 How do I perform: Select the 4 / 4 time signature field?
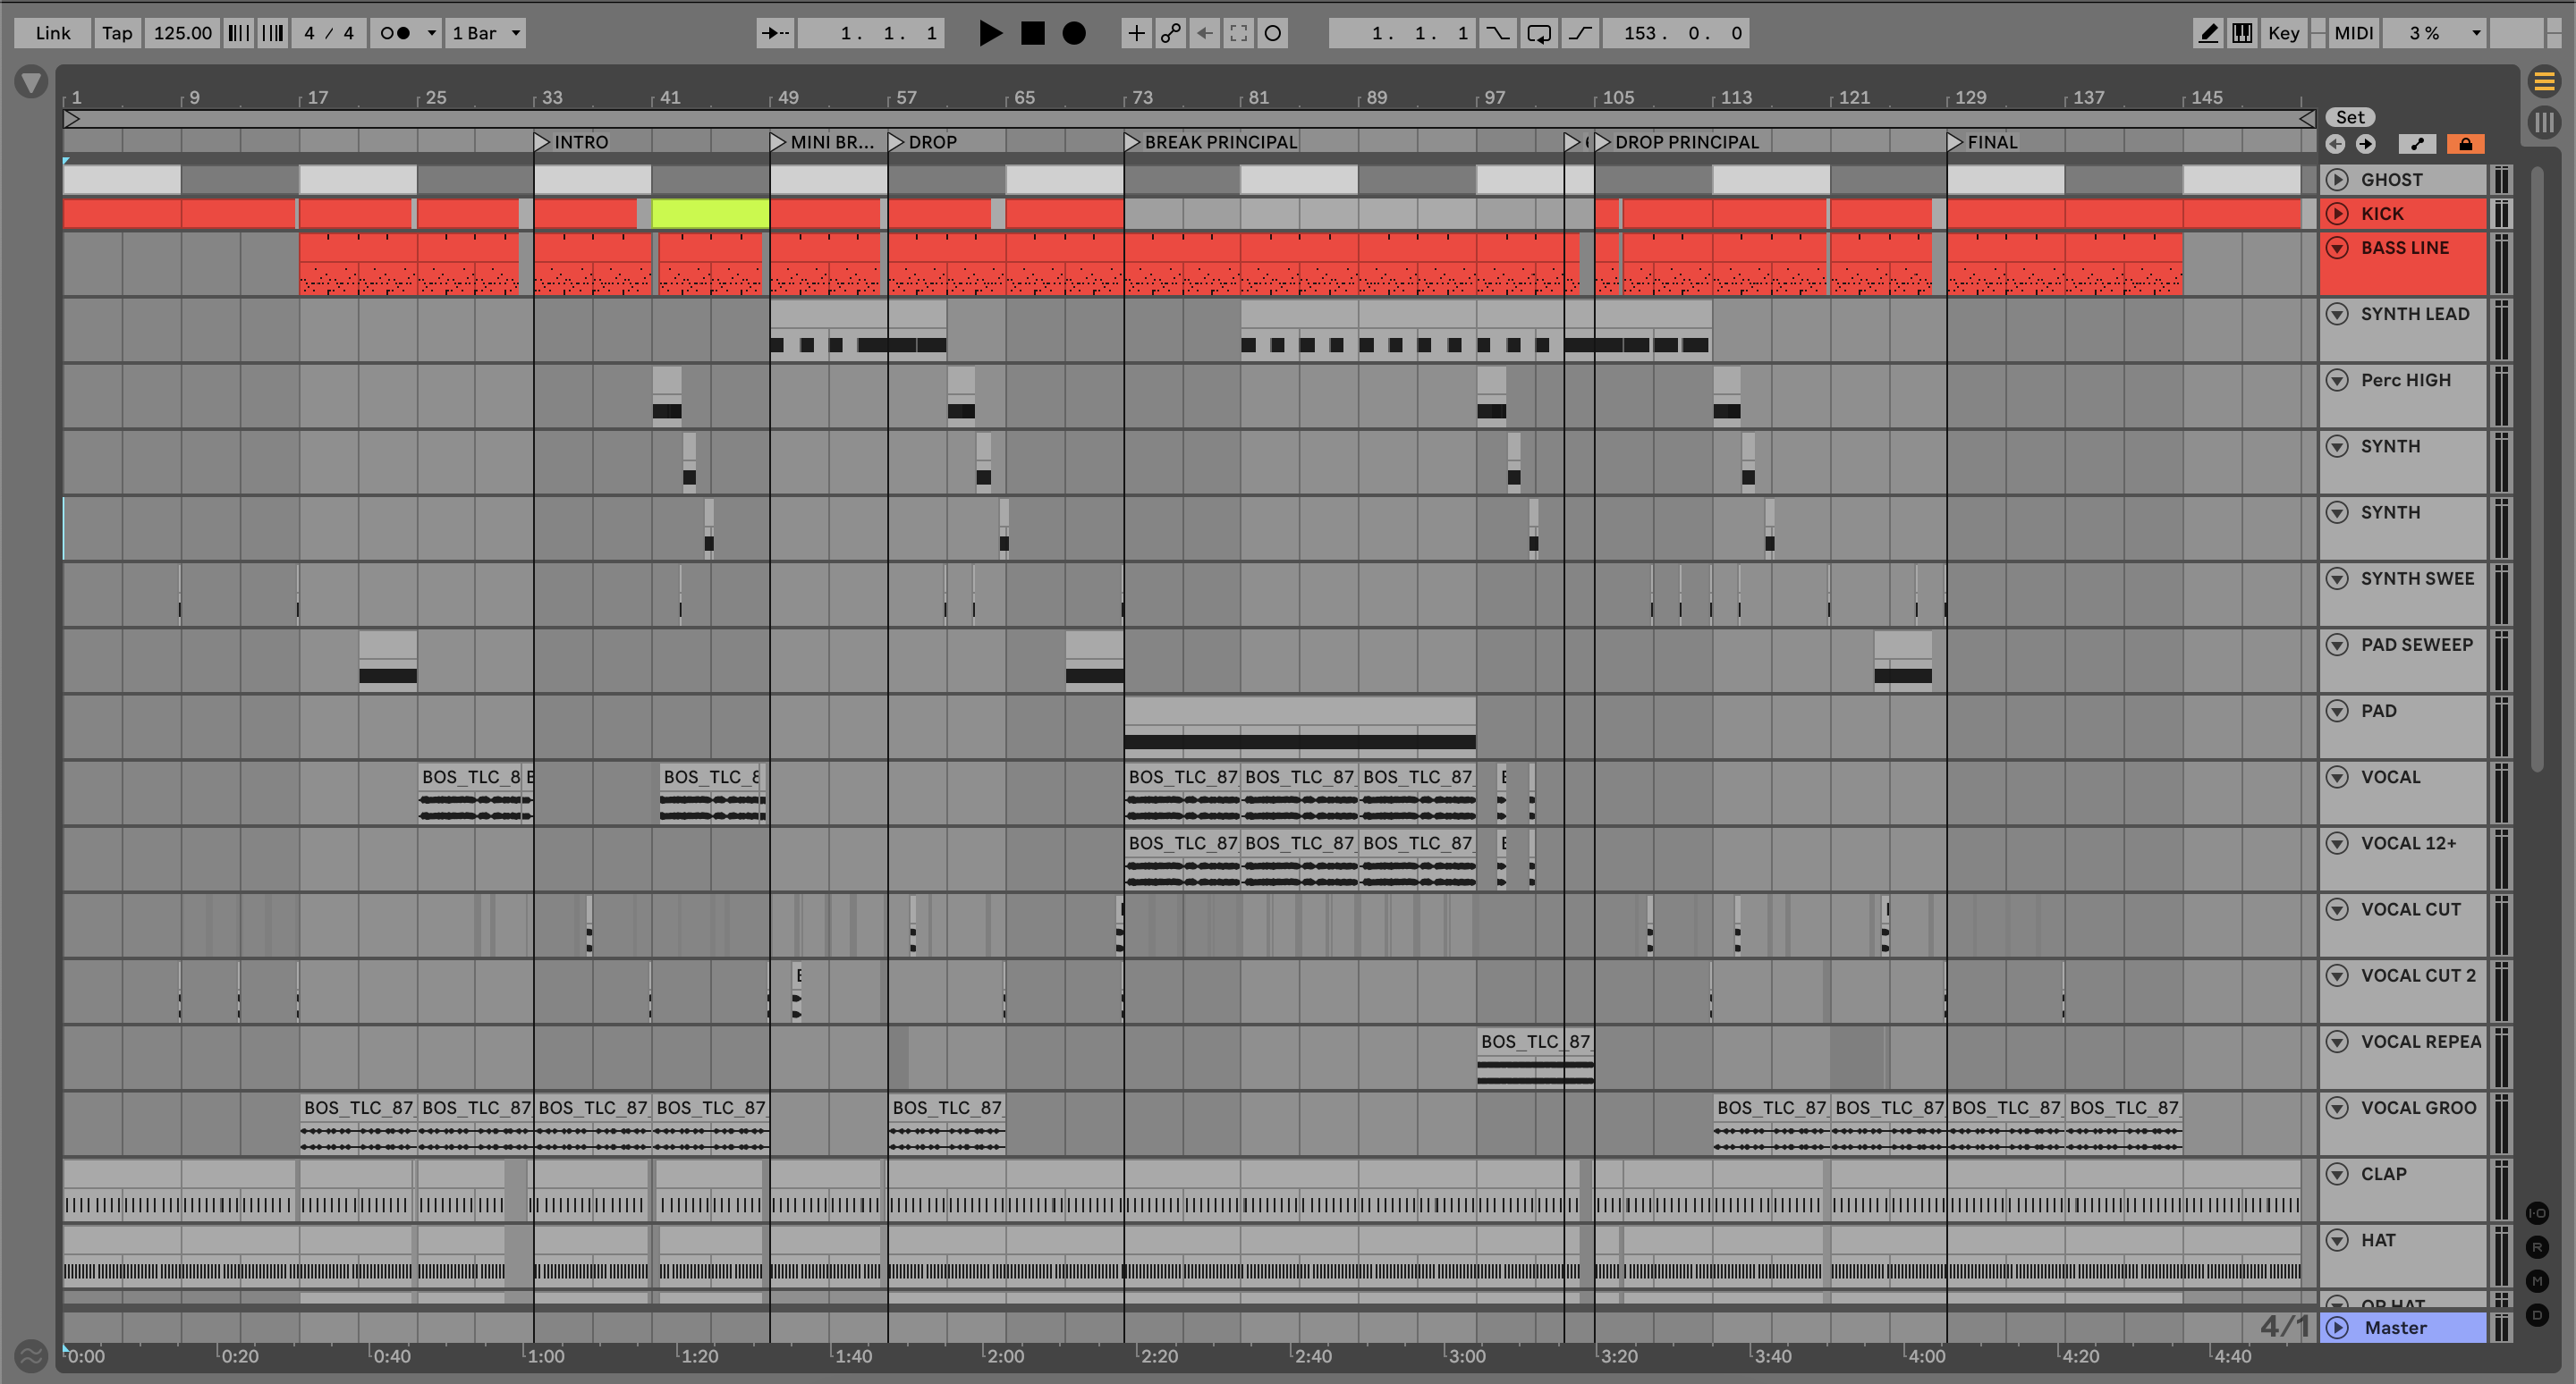click(x=329, y=33)
